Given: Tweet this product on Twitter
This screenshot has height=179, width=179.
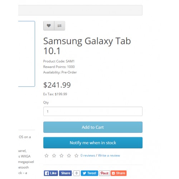Looking at the screenshot, I should click(x=89, y=173).
